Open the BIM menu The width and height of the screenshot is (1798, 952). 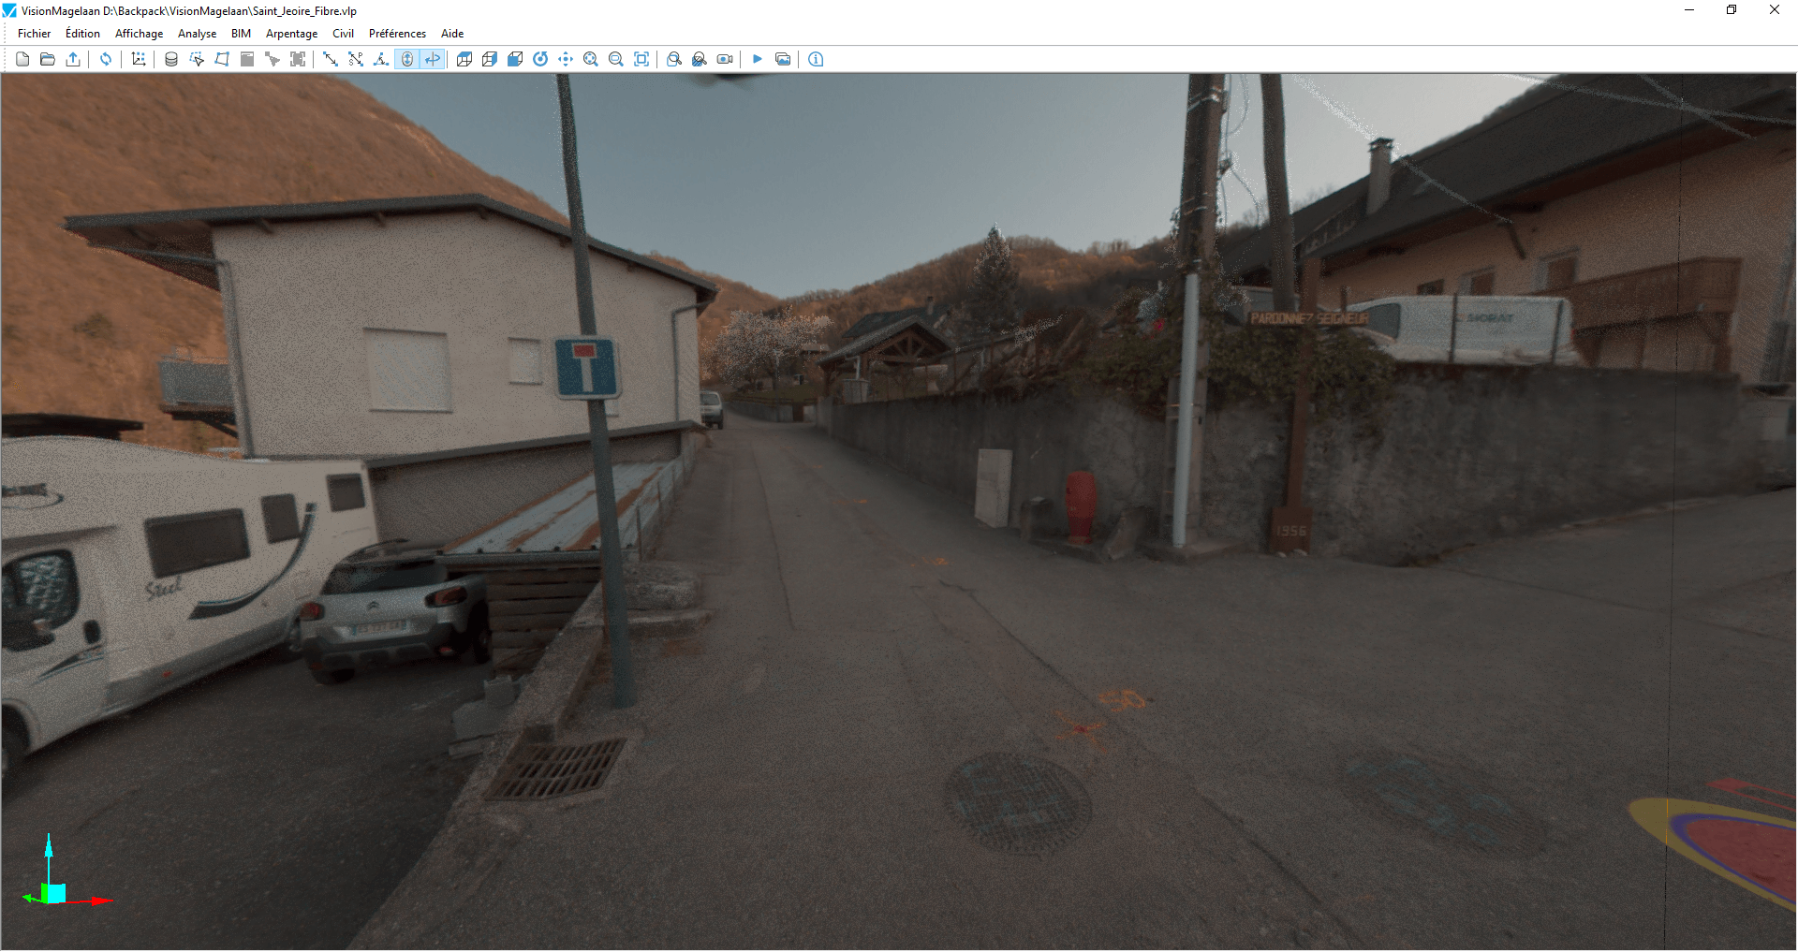[x=241, y=34]
